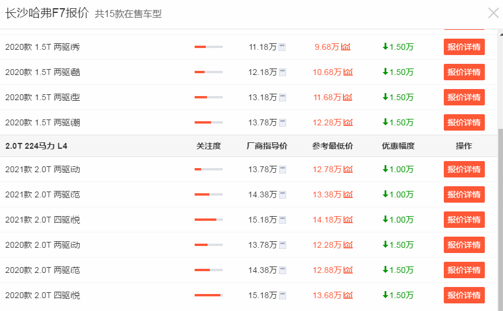
Task: Select model name 2020款 1.5T 两驱i潮
Action: coord(42,122)
